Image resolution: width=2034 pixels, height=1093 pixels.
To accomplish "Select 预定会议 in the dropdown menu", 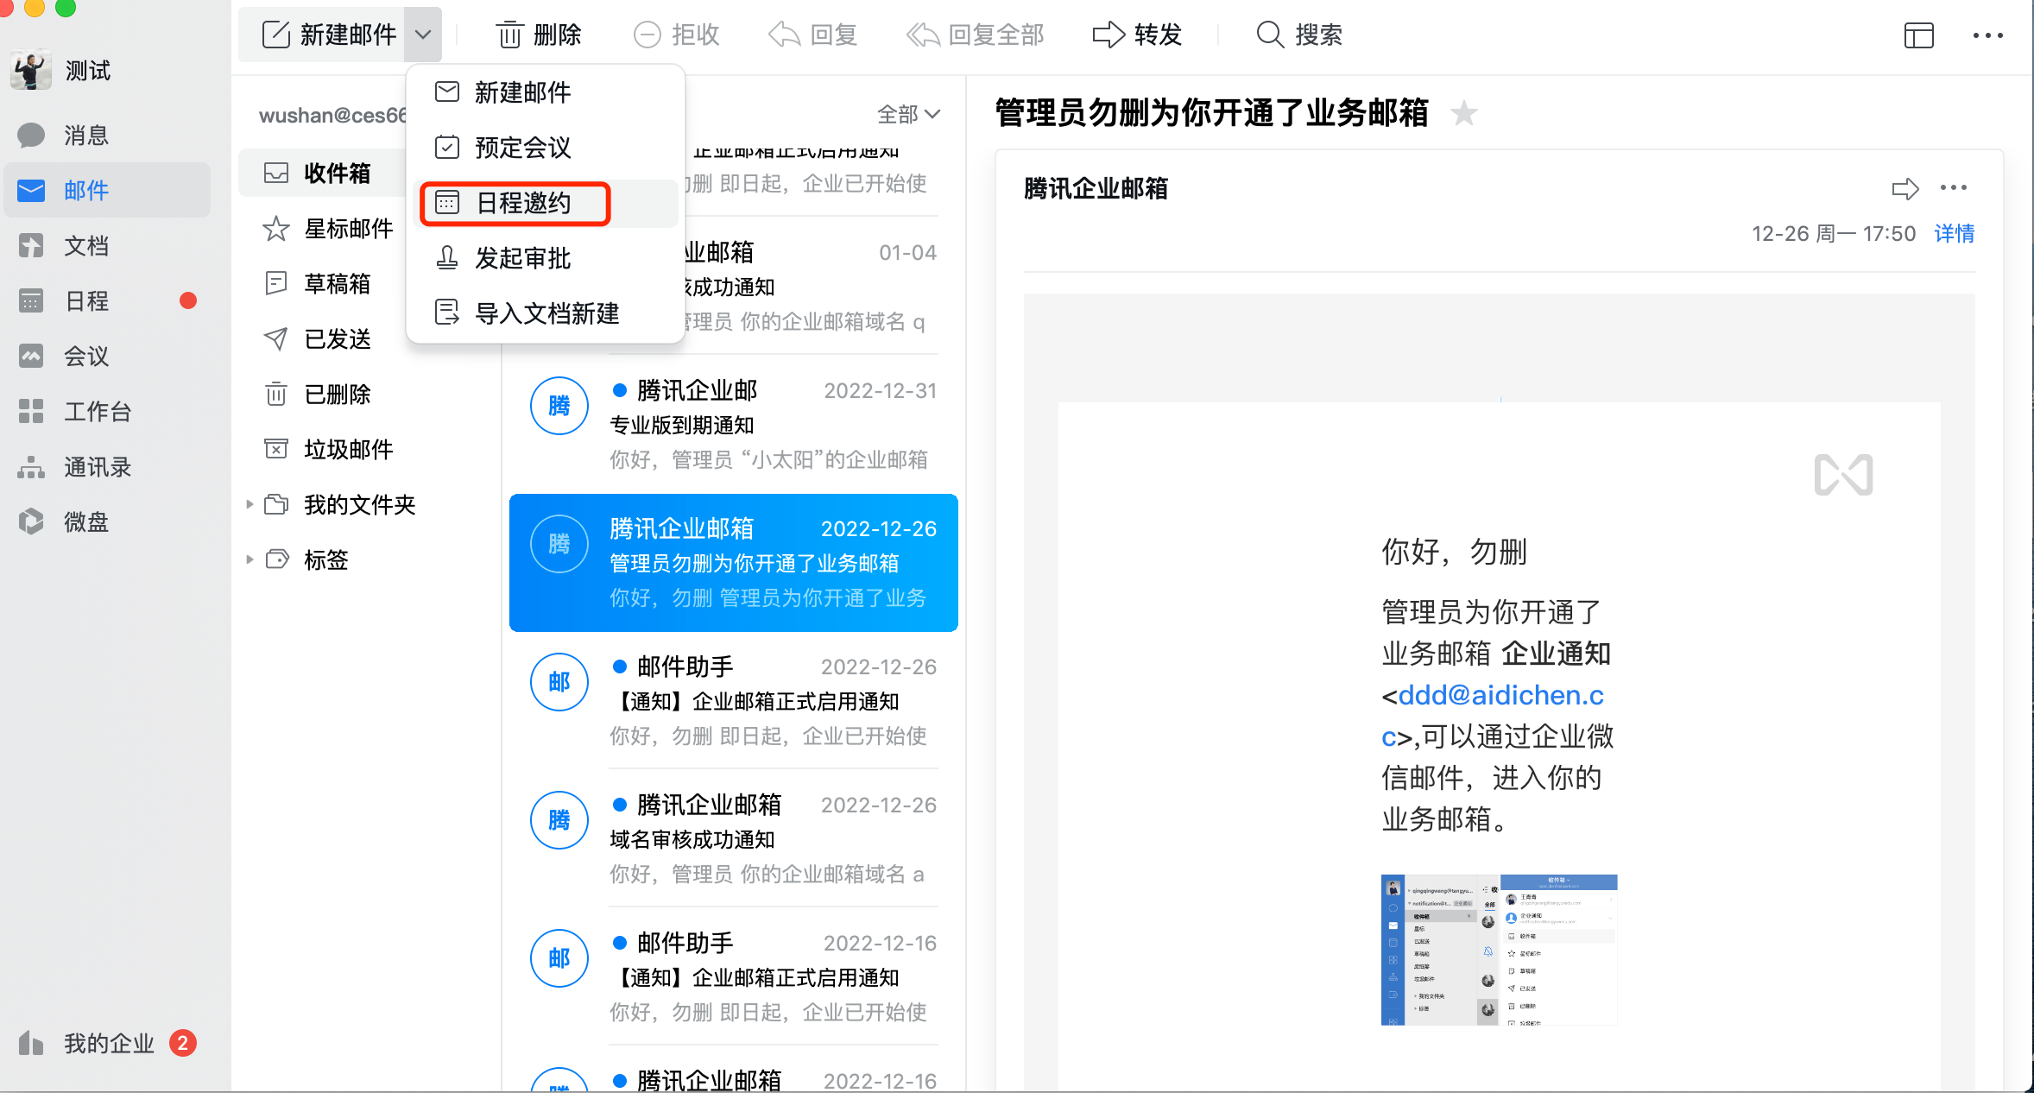I will pos(546,148).
